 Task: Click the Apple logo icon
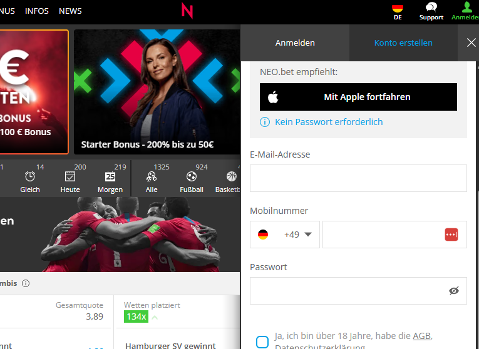[273, 97]
